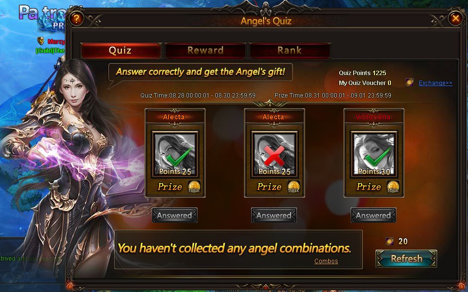Click the 100K gold prize under second Alecta
This screenshot has width=468, height=292.
pyautogui.click(x=293, y=187)
